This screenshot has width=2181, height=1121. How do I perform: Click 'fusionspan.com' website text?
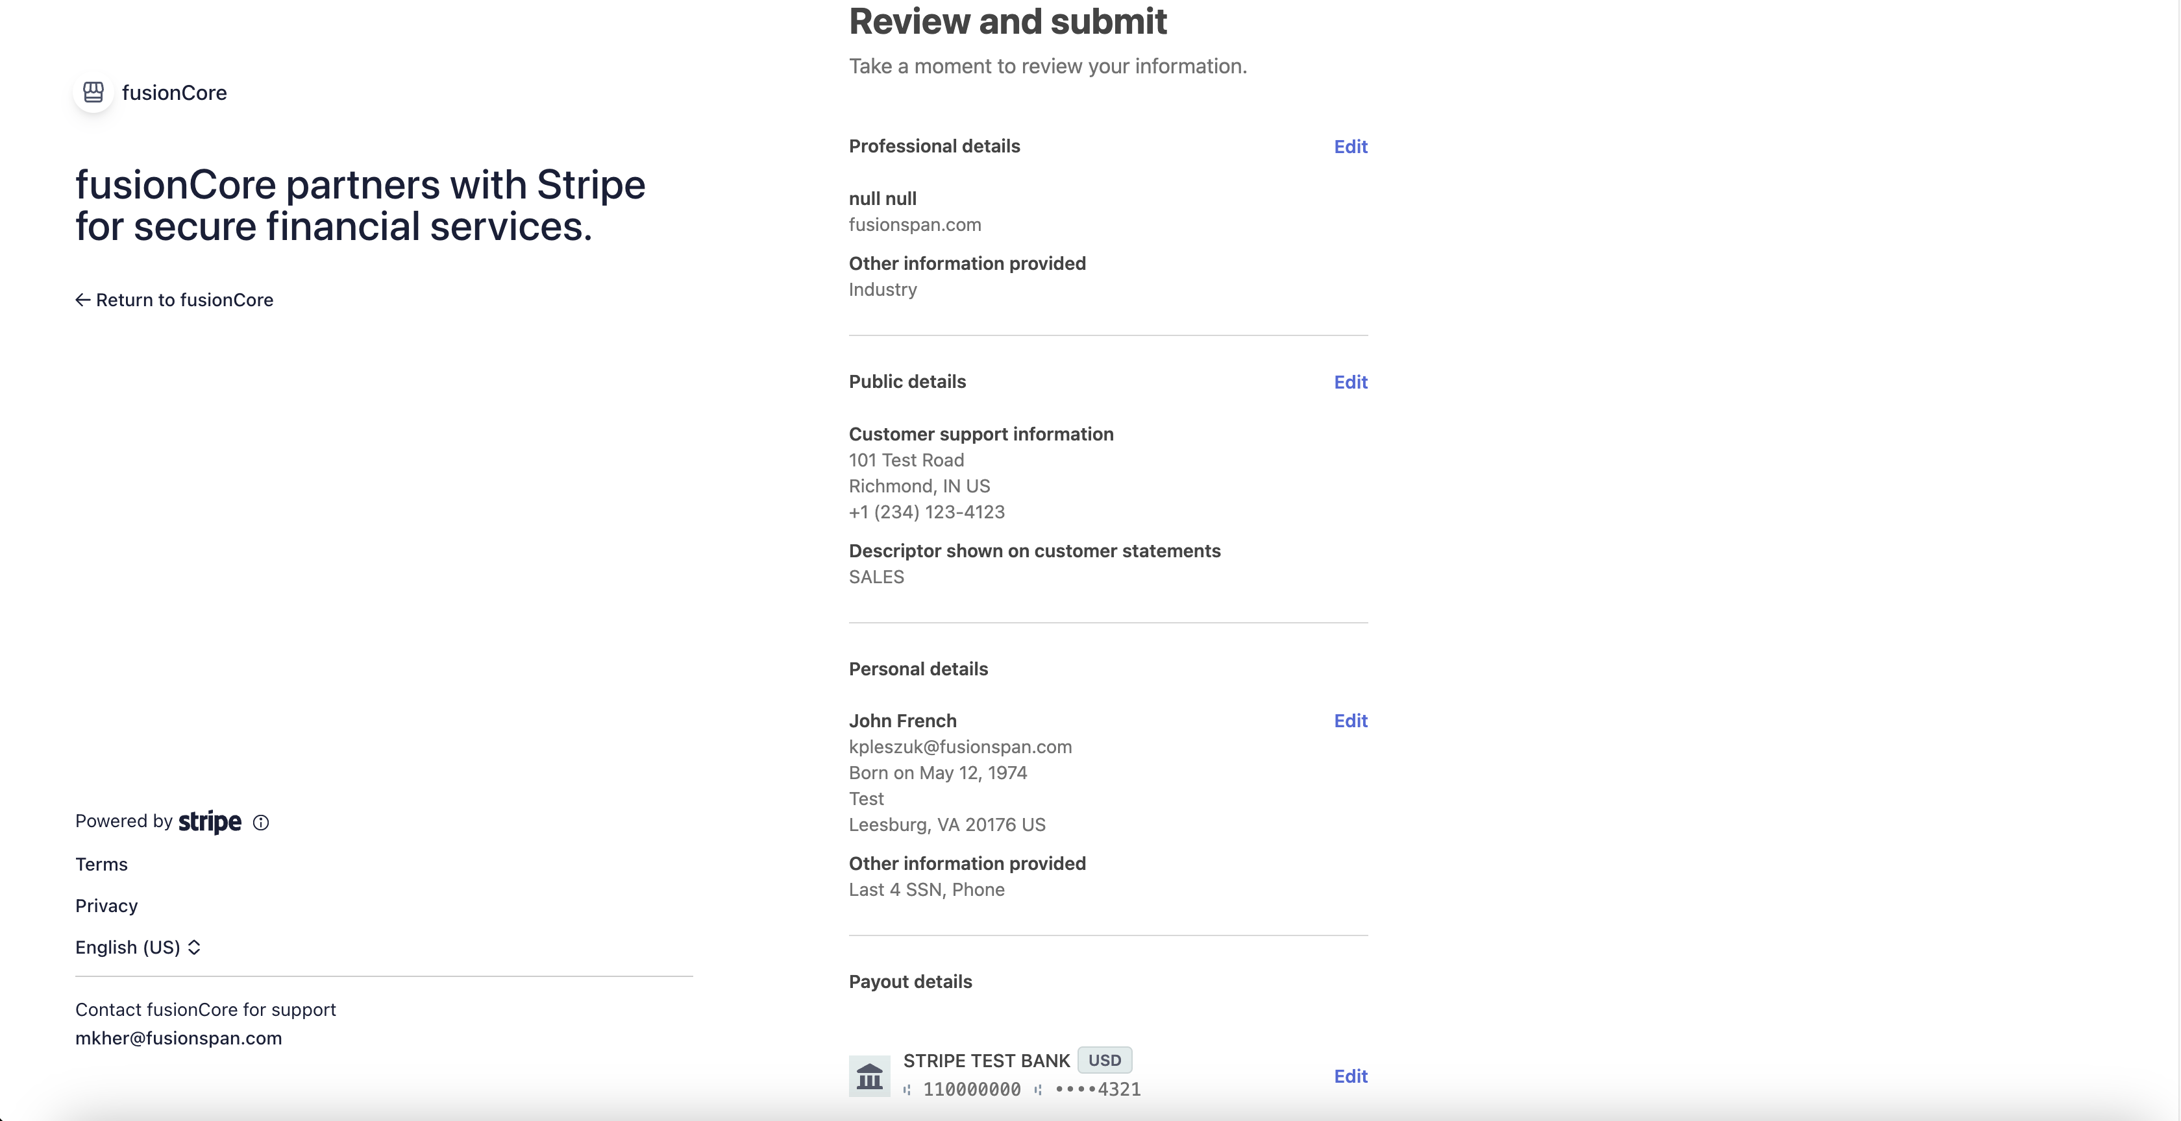coord(915,224)
